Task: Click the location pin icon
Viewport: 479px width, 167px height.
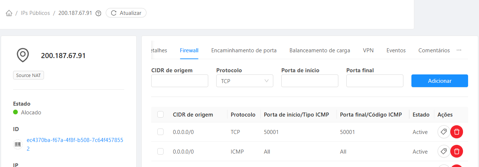Action: click(23, 56)
